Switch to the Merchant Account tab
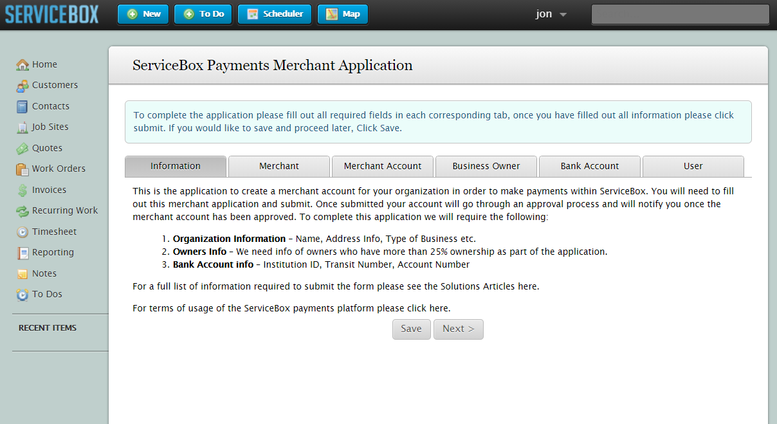Image resolution: width=777 pixels, height=424 pixels. pyautogui.click(x=383, y=166)
